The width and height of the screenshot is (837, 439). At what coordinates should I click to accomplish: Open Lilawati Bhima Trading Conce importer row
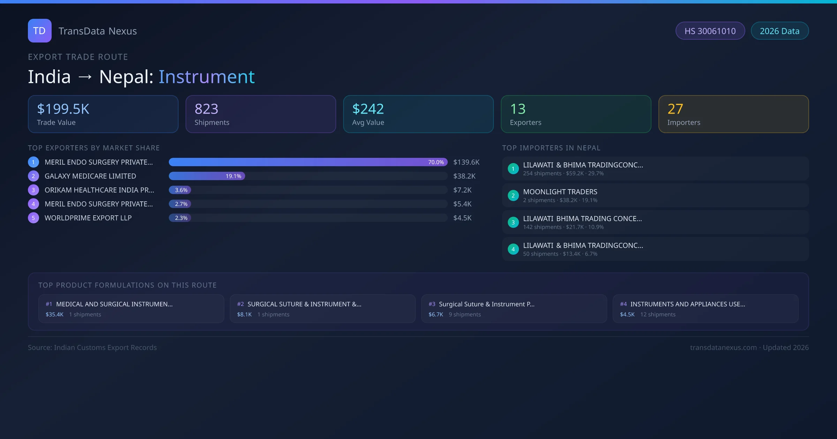[655, 222]
